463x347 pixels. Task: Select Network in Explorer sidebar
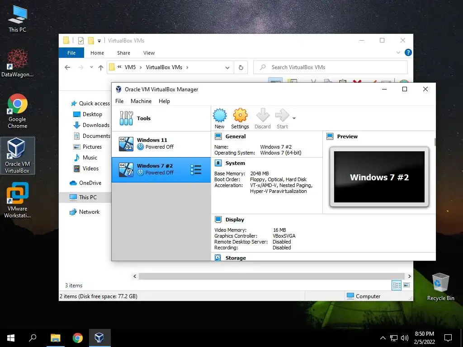[85, 212]
